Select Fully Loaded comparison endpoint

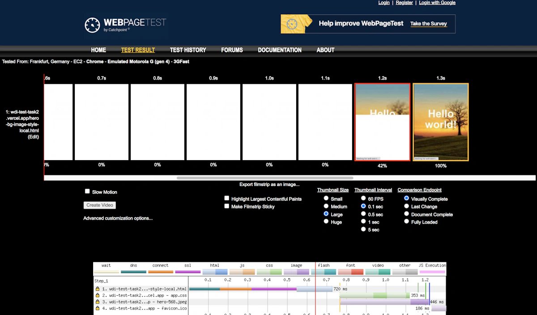[406, 221]
